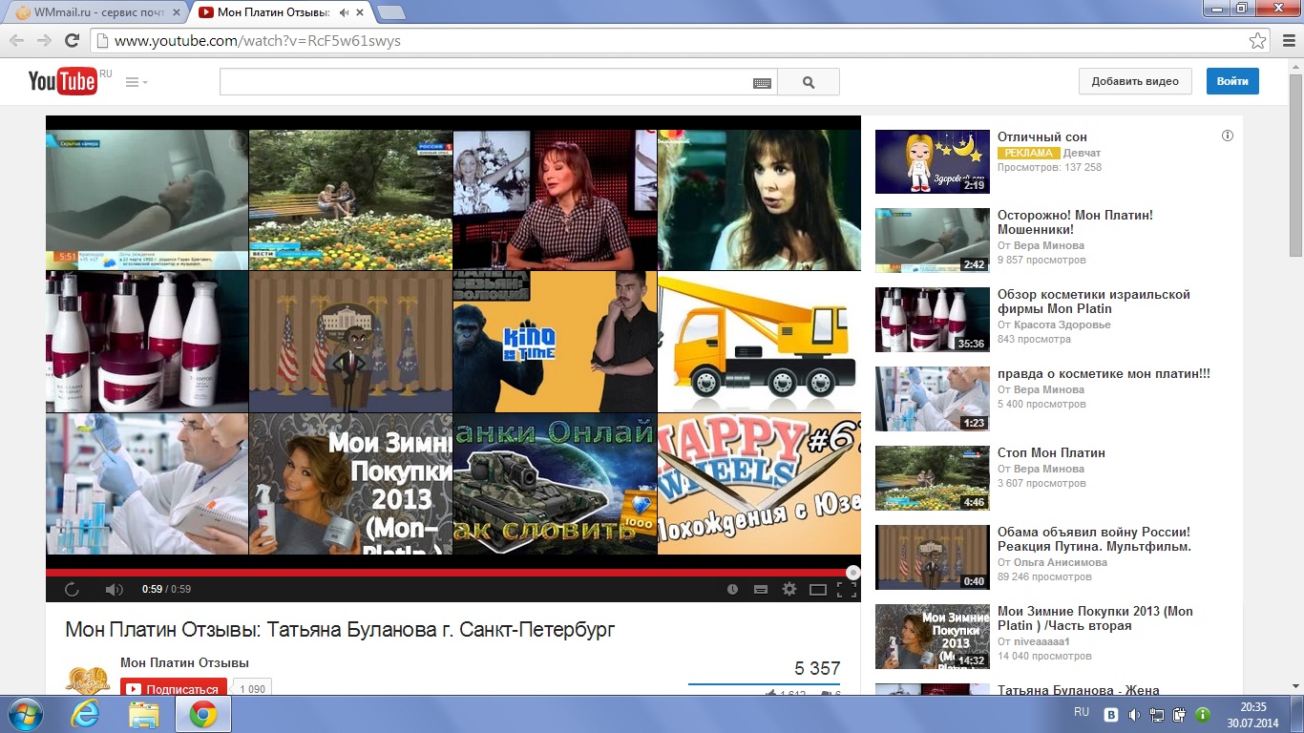Toggle theater mode in the player
This screenshot has width=1304, height=733.
(x=818, y=590)
